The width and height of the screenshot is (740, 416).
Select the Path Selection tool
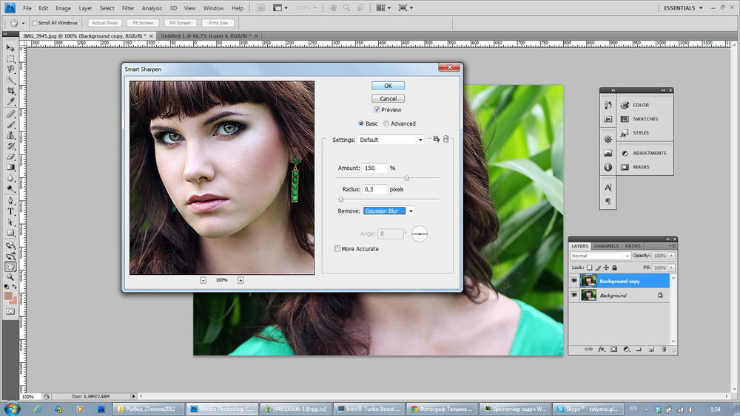(10, 222)
